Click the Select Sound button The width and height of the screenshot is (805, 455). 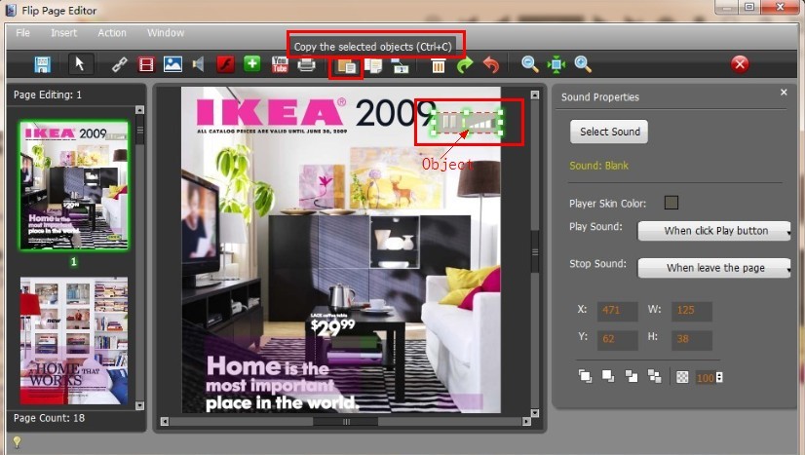609,132
